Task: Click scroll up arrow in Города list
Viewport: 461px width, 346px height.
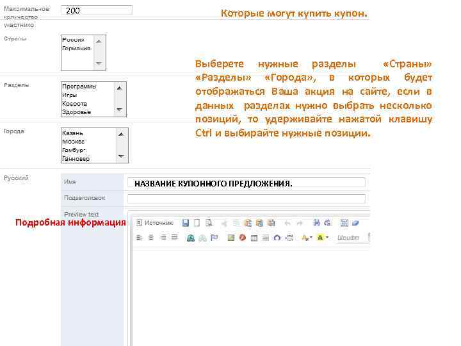Action: click(122, 134)
